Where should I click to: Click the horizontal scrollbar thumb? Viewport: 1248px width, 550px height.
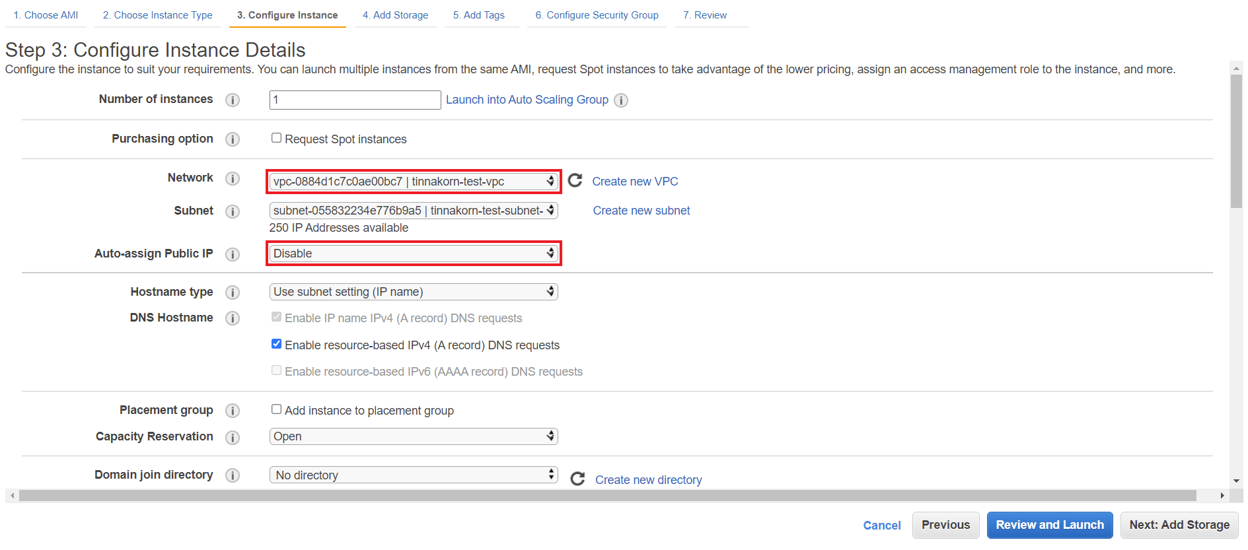click(x=608, y=496)
